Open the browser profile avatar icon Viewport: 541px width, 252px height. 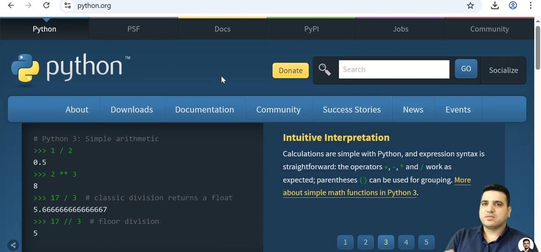click(513, 5)
